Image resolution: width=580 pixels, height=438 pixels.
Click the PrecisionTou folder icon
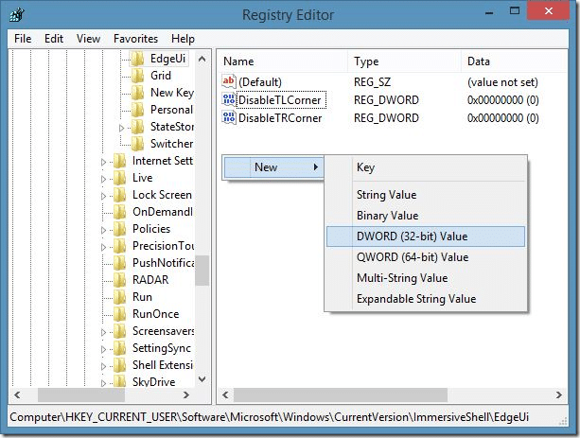(120, 246)
